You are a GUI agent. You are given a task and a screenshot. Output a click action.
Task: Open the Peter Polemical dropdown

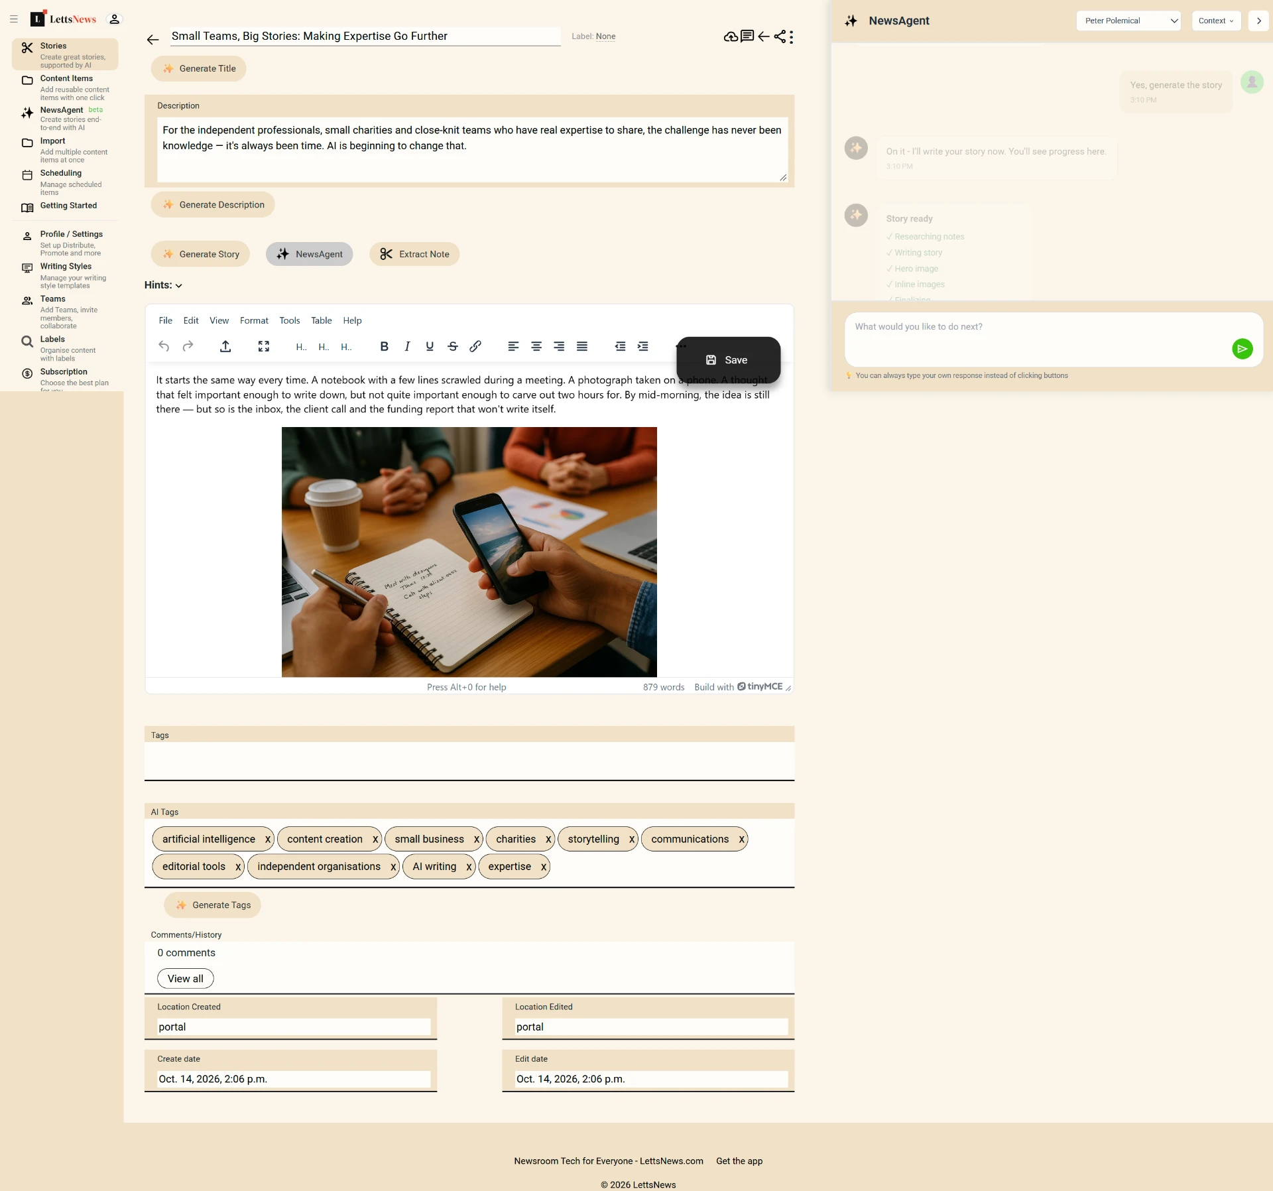pyautogui.click(x=1128, y=21)
